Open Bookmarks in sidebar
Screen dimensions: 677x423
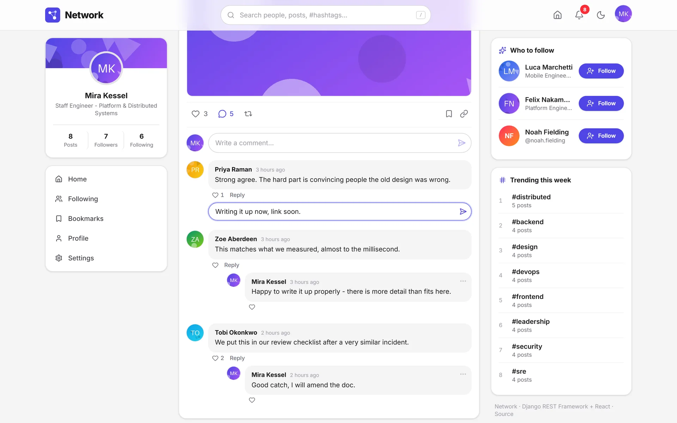(x=106, y=219)
